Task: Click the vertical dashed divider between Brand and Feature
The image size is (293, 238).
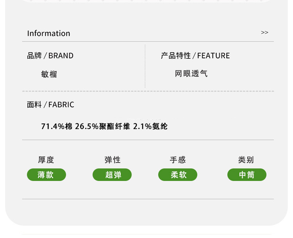Action: point(145,66)
